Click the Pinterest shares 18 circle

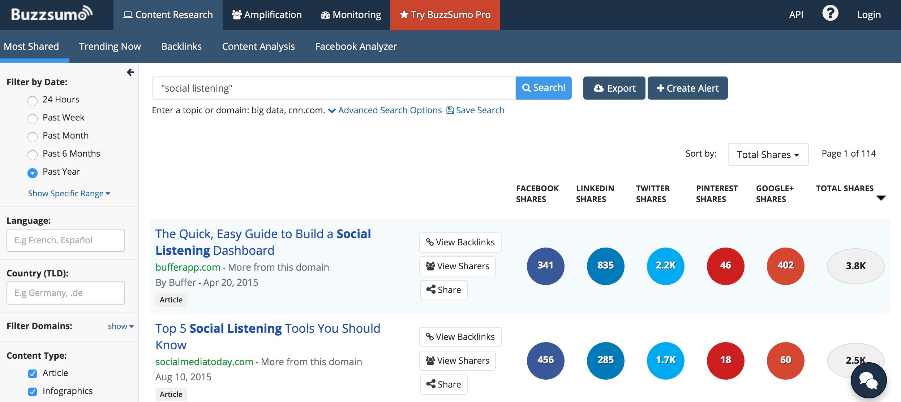[x=725, y=361]
